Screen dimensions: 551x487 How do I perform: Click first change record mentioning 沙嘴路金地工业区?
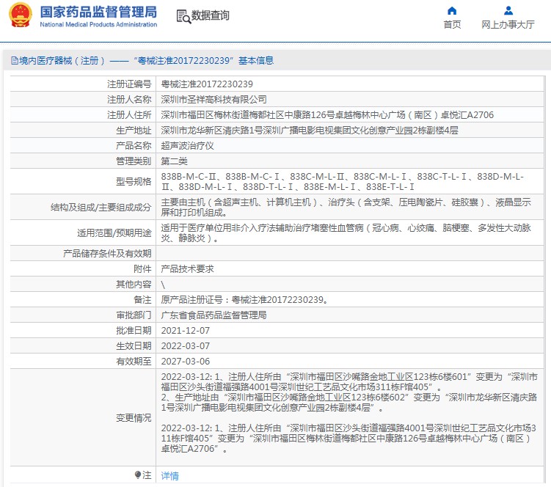(x=349, y=392)
